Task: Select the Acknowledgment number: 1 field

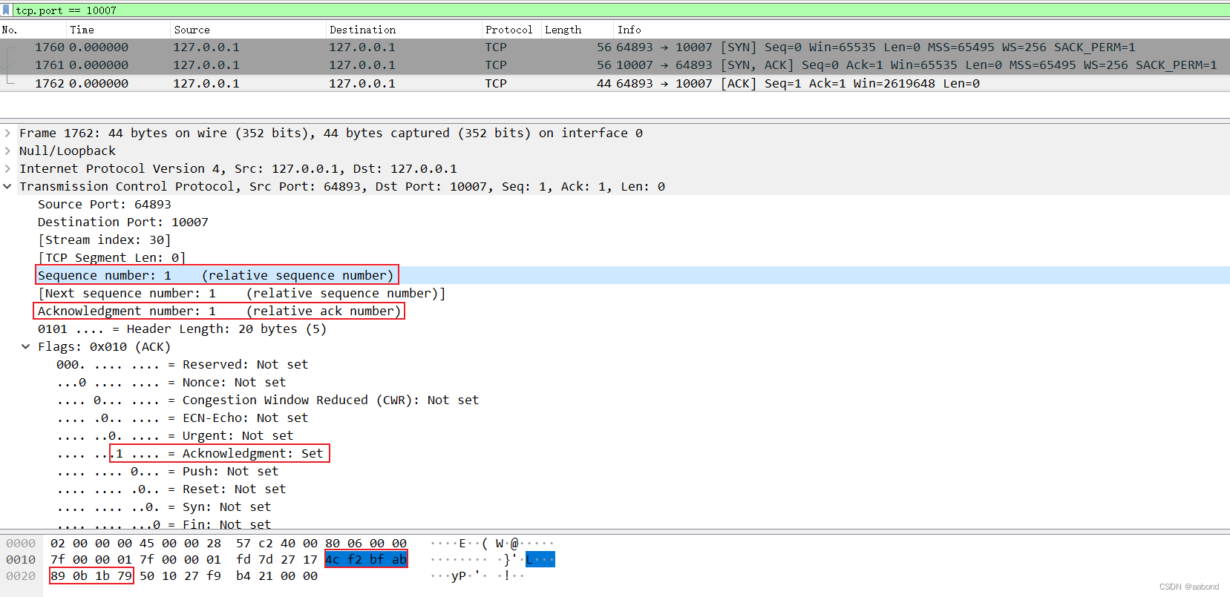Action: pyautogui.click(x=220, y=311)
